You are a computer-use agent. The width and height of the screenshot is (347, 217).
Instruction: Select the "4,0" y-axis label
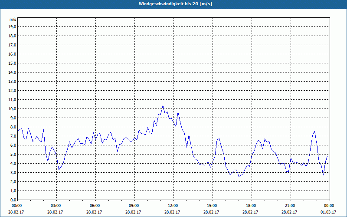click(x=13, y=164)
